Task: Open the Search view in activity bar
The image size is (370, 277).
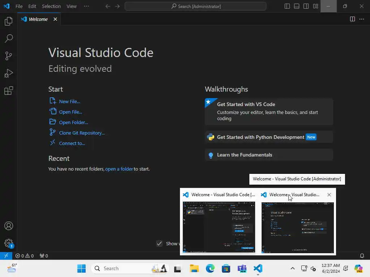Action: [9, 38]
